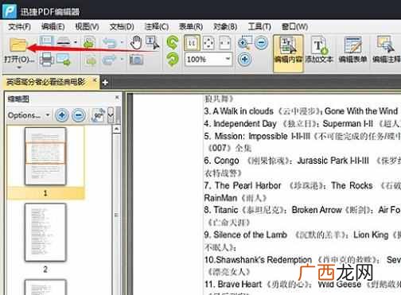Click the 编辑表单 edit form button
This screenshot has height=295, width=401.
coord(352,50)
